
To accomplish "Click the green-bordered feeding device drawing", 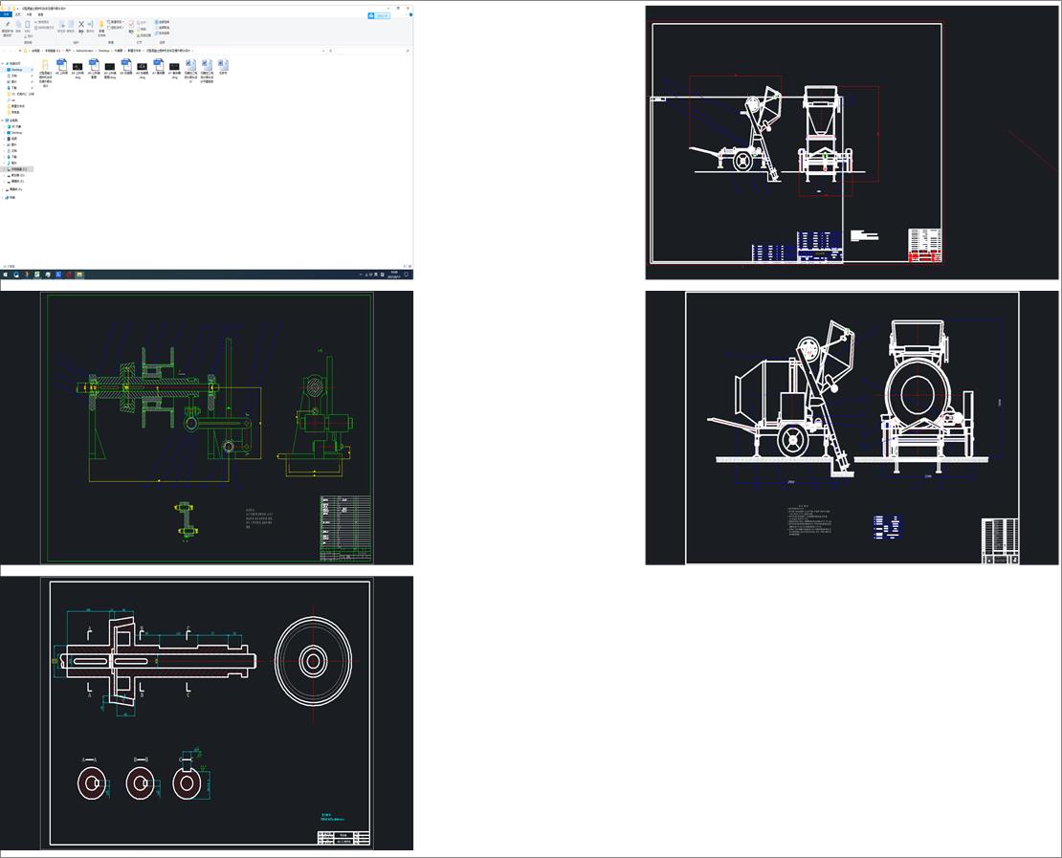I will pos(207,428).
